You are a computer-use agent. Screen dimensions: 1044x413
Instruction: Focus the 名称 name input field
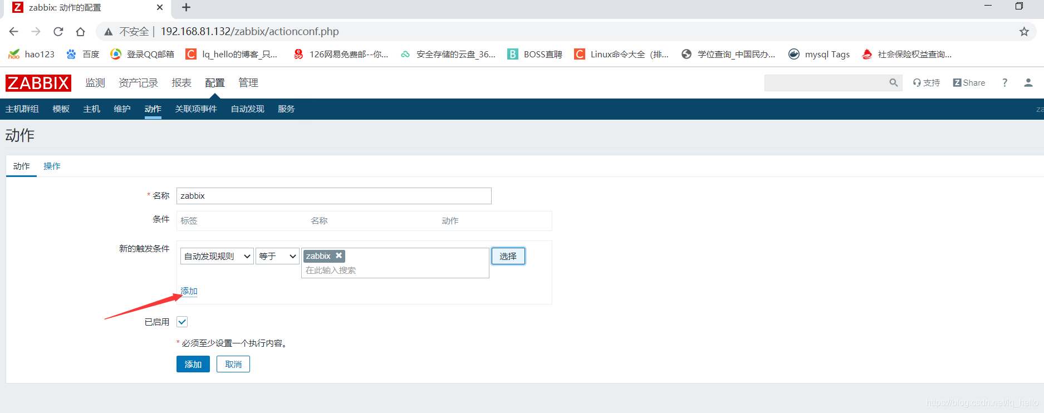pyautogui.click(x=334, y=196)
